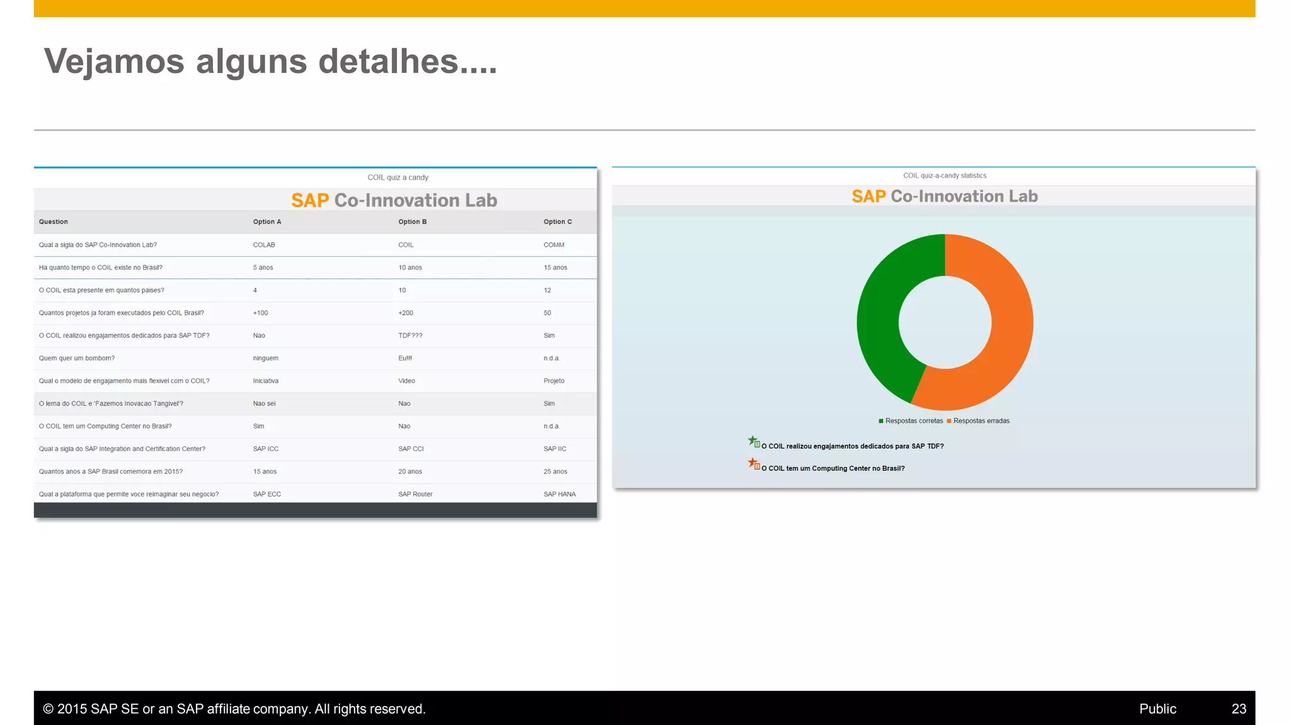Click the 'COIL' option cell
This screenshot has width=1290, height=725.
(406, 245)
